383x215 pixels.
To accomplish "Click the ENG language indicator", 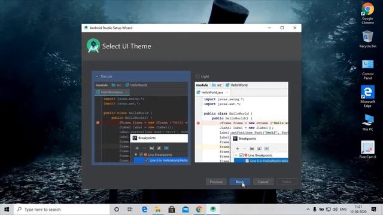I will pyautogui.click(x=343, y=210).
